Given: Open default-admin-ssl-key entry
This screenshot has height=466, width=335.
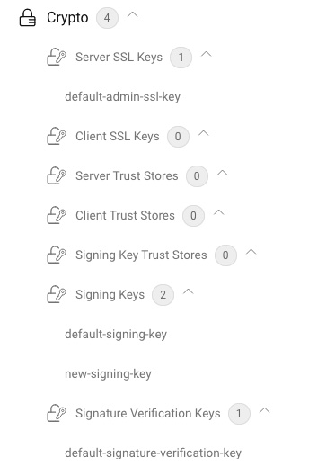Looking at the screenshot, I should coord(123,97).
